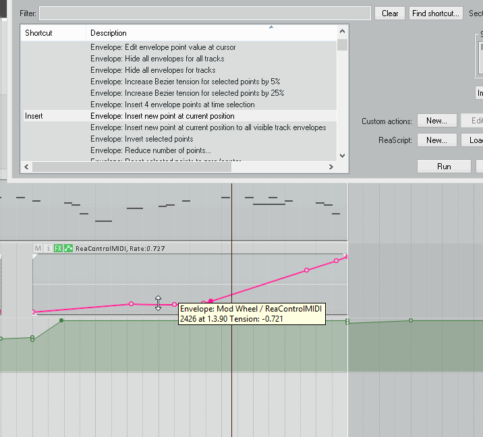
Task: Open the green take FX button
Action: (58, 248)
